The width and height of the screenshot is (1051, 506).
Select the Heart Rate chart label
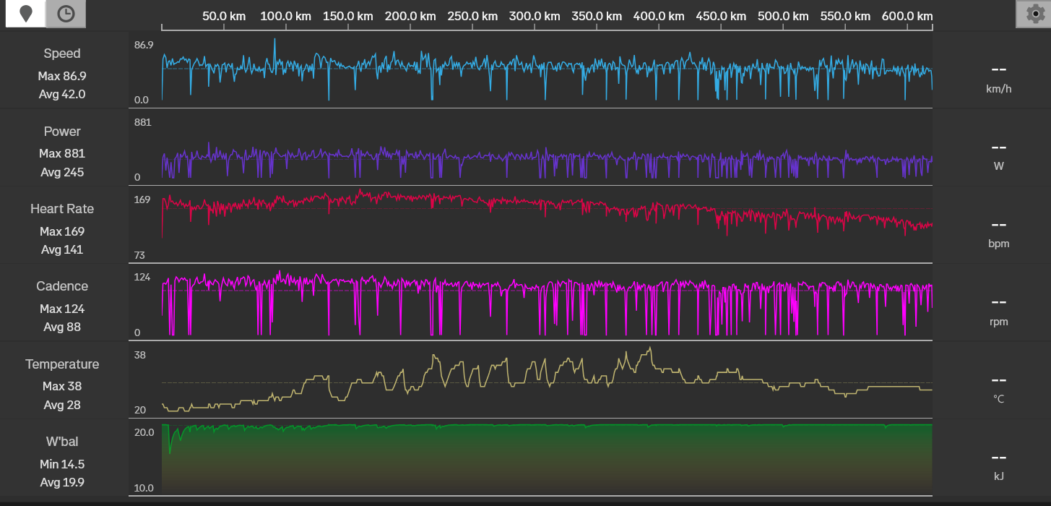tap(62, 209)
